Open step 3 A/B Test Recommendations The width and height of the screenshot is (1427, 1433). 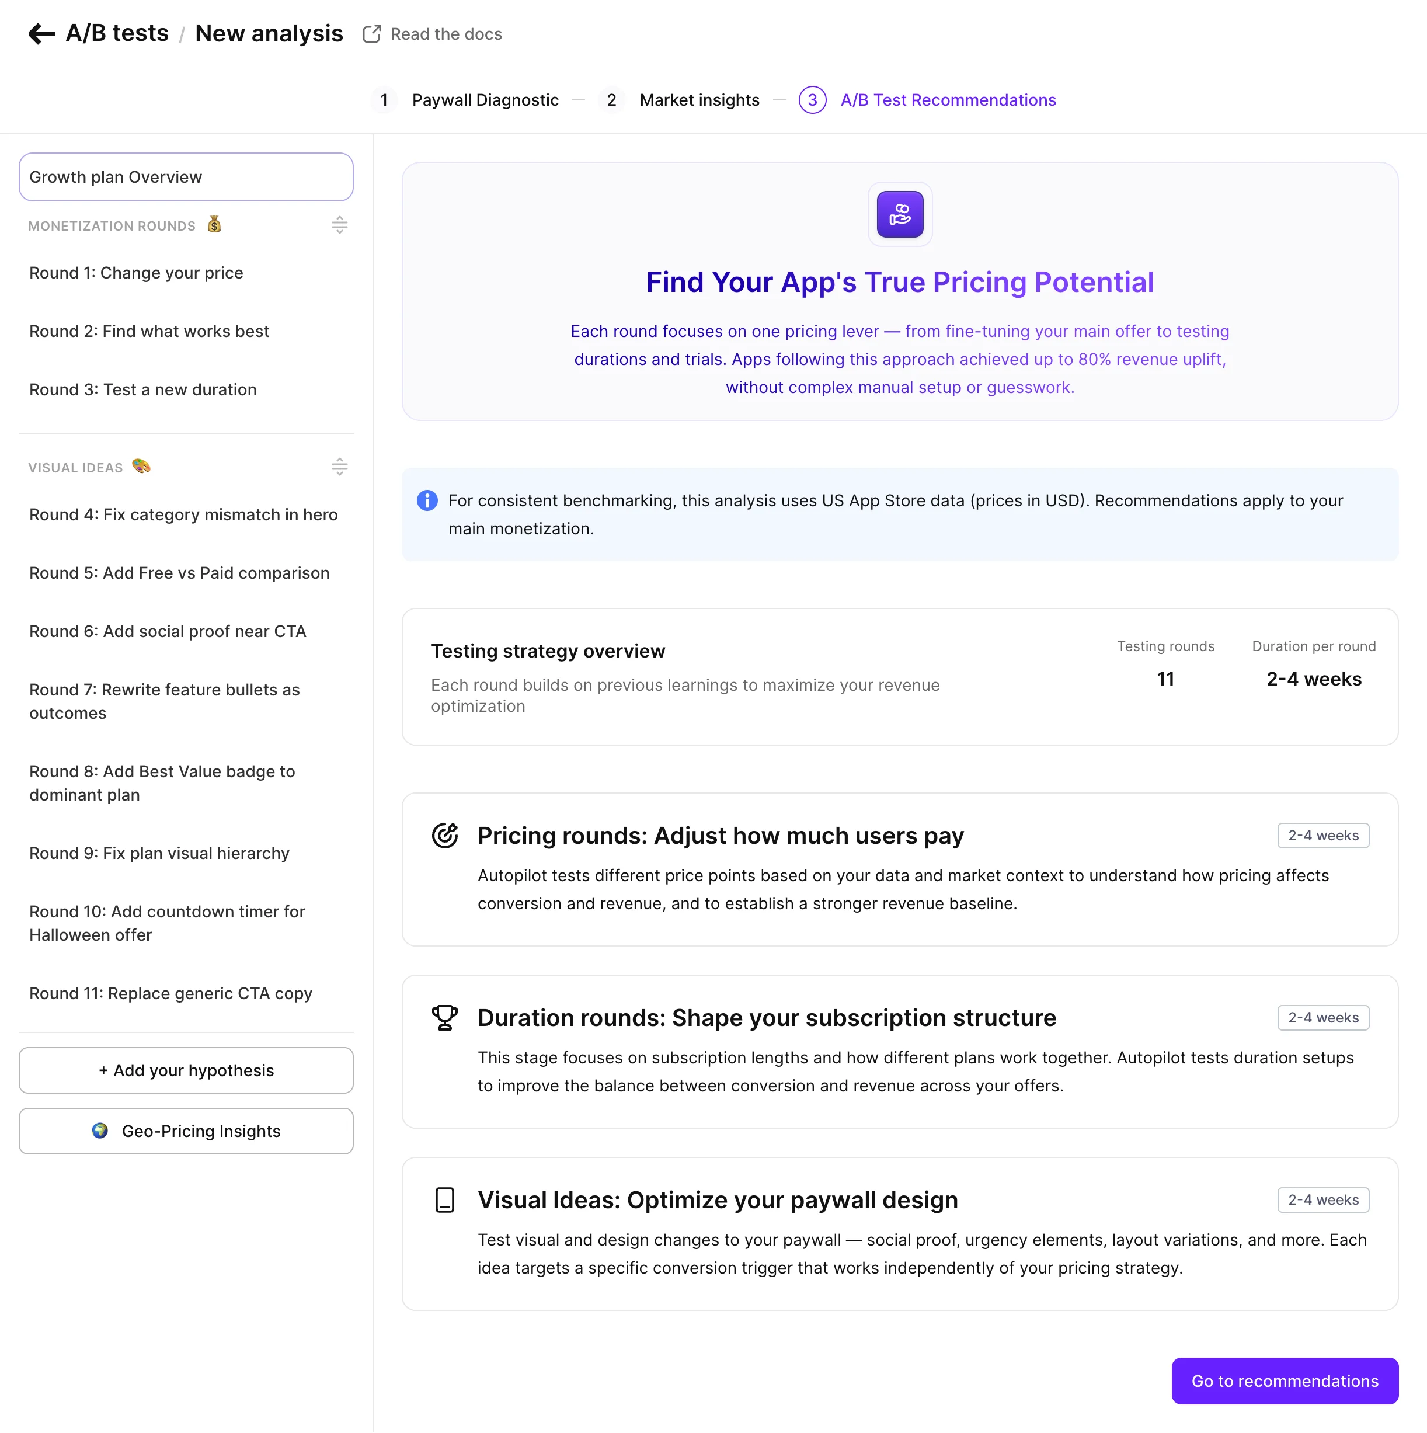947,99
